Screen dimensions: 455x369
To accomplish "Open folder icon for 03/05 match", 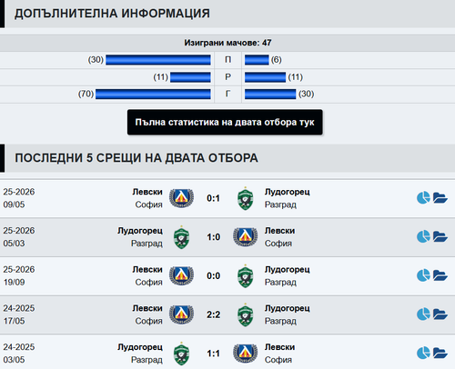I will 440,353.
